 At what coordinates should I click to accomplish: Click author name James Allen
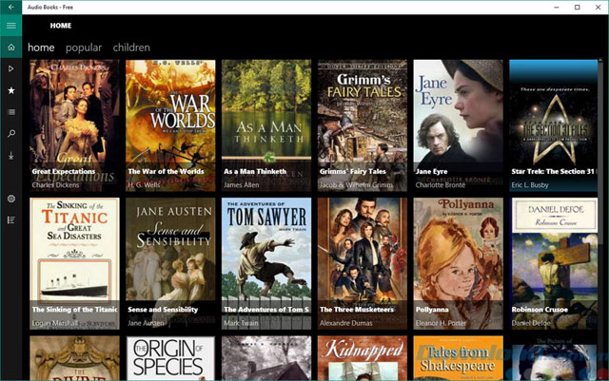[x=241, y=185]
